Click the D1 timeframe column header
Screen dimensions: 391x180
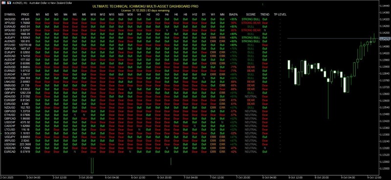(x=204, y=15)
